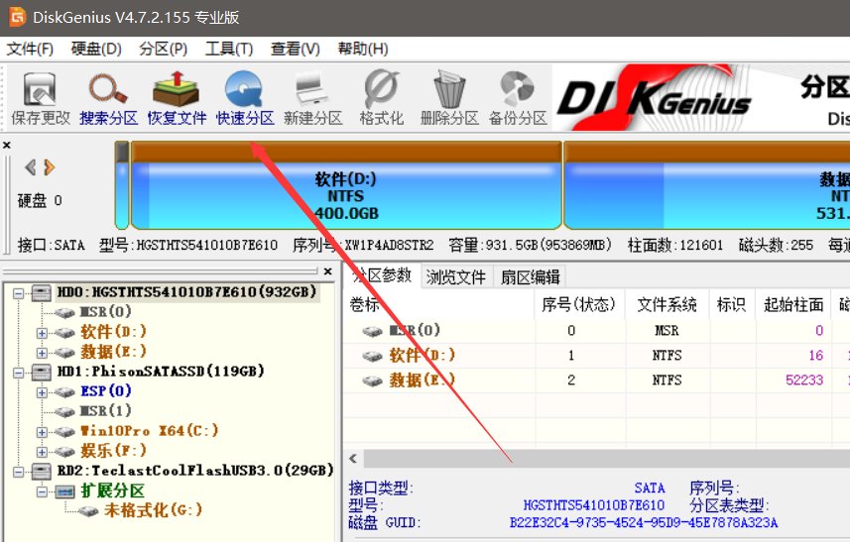Image resolution: width=850 pixels, height=542 pixels.
Task: Expand the ESP(0) tree node
Action: coord(42,392)
